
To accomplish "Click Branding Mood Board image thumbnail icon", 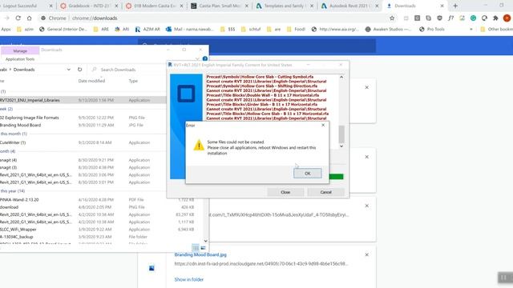I will tap(151, 268).
